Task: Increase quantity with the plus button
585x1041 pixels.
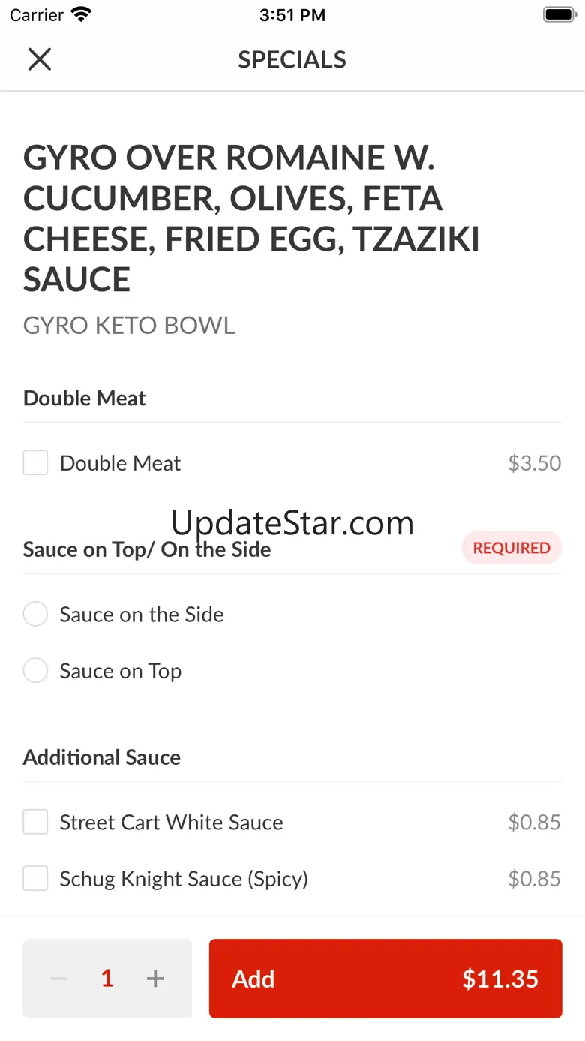Action: (155, 979)
